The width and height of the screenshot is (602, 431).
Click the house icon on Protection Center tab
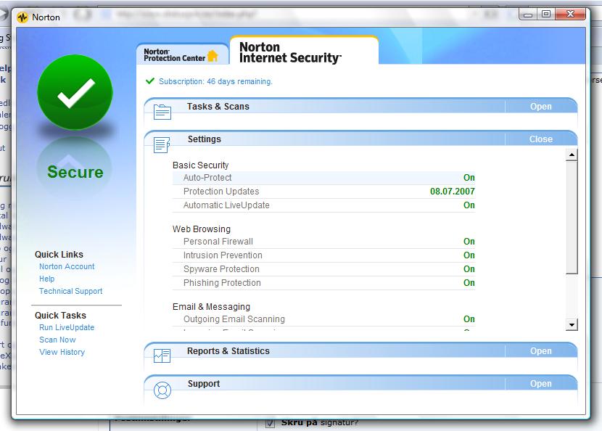tap(213, 56)
